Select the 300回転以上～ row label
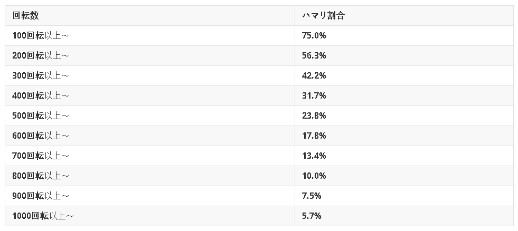 click(x=41, y=75)
